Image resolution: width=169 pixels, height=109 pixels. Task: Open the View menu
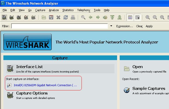(22, 10)
